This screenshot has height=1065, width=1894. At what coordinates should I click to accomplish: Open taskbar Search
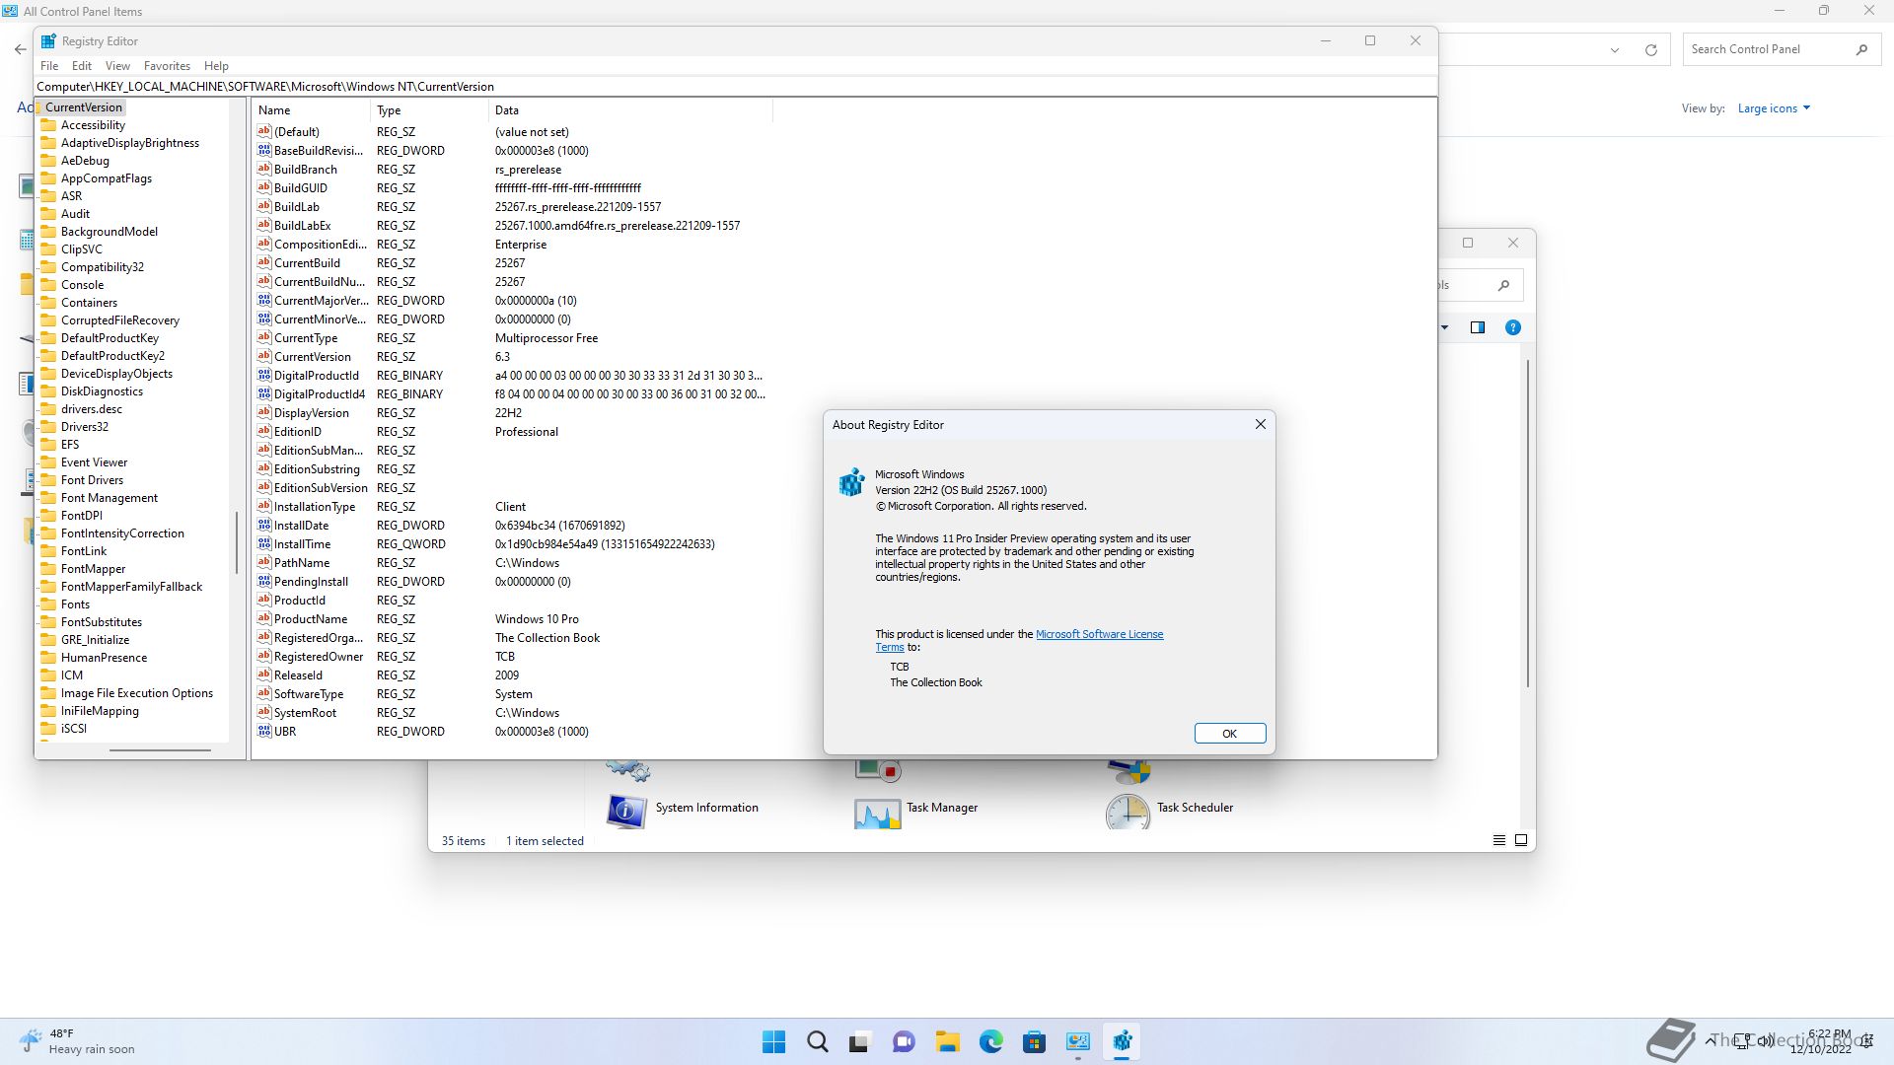click(x=818, y=1041)
